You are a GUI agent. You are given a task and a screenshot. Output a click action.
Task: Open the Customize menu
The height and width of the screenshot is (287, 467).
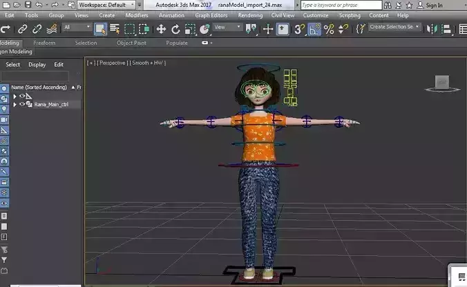point(316,15)
